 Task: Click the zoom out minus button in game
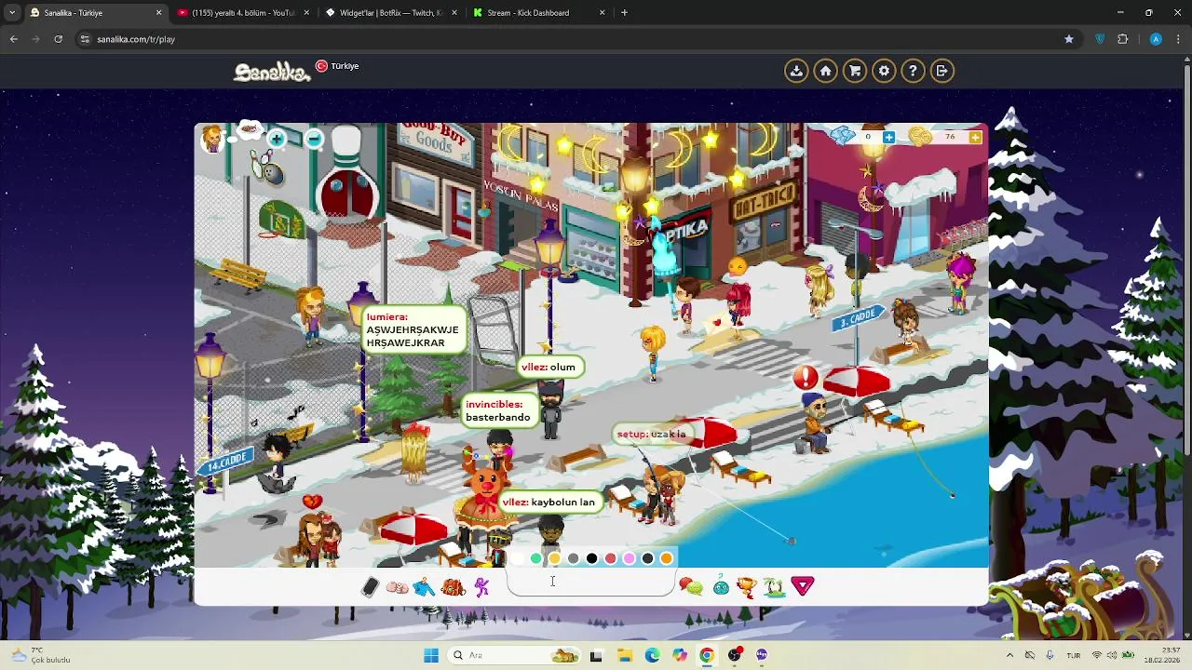pos(314,139)
